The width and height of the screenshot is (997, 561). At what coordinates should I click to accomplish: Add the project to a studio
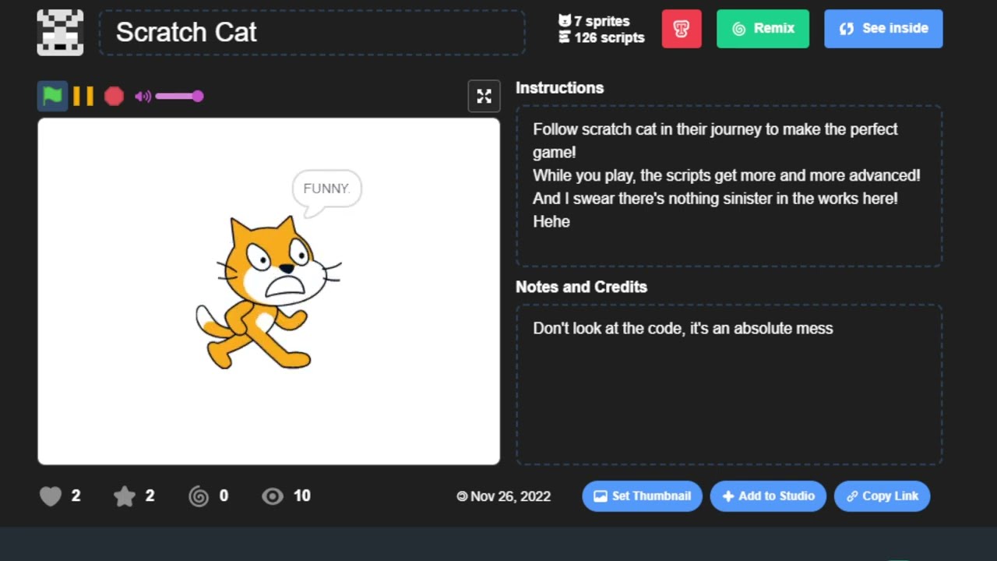(x=767, y=496)
